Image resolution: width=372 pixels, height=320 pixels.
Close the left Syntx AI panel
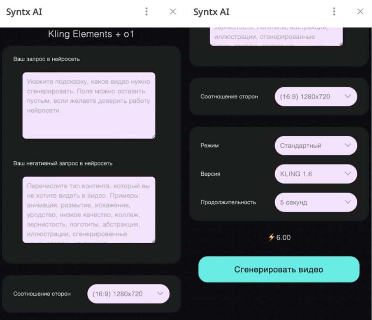tap(173, 12)
